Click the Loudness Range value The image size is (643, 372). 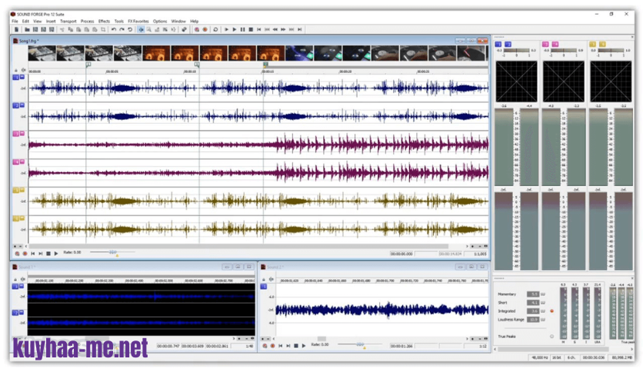pos(533,320)
